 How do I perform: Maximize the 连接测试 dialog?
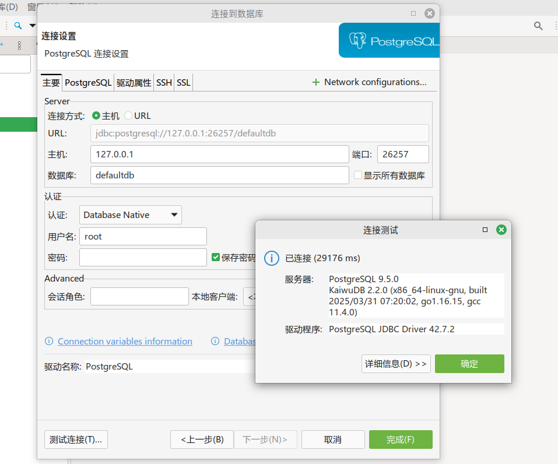pyautogui.click(x=485, y=230)
